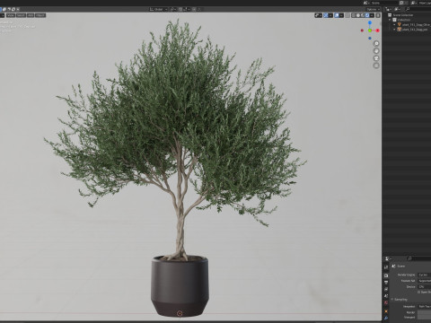Screen dimensions: 431x323
Task: Select the Intersect selection mode icon
Action: (18, 9)
